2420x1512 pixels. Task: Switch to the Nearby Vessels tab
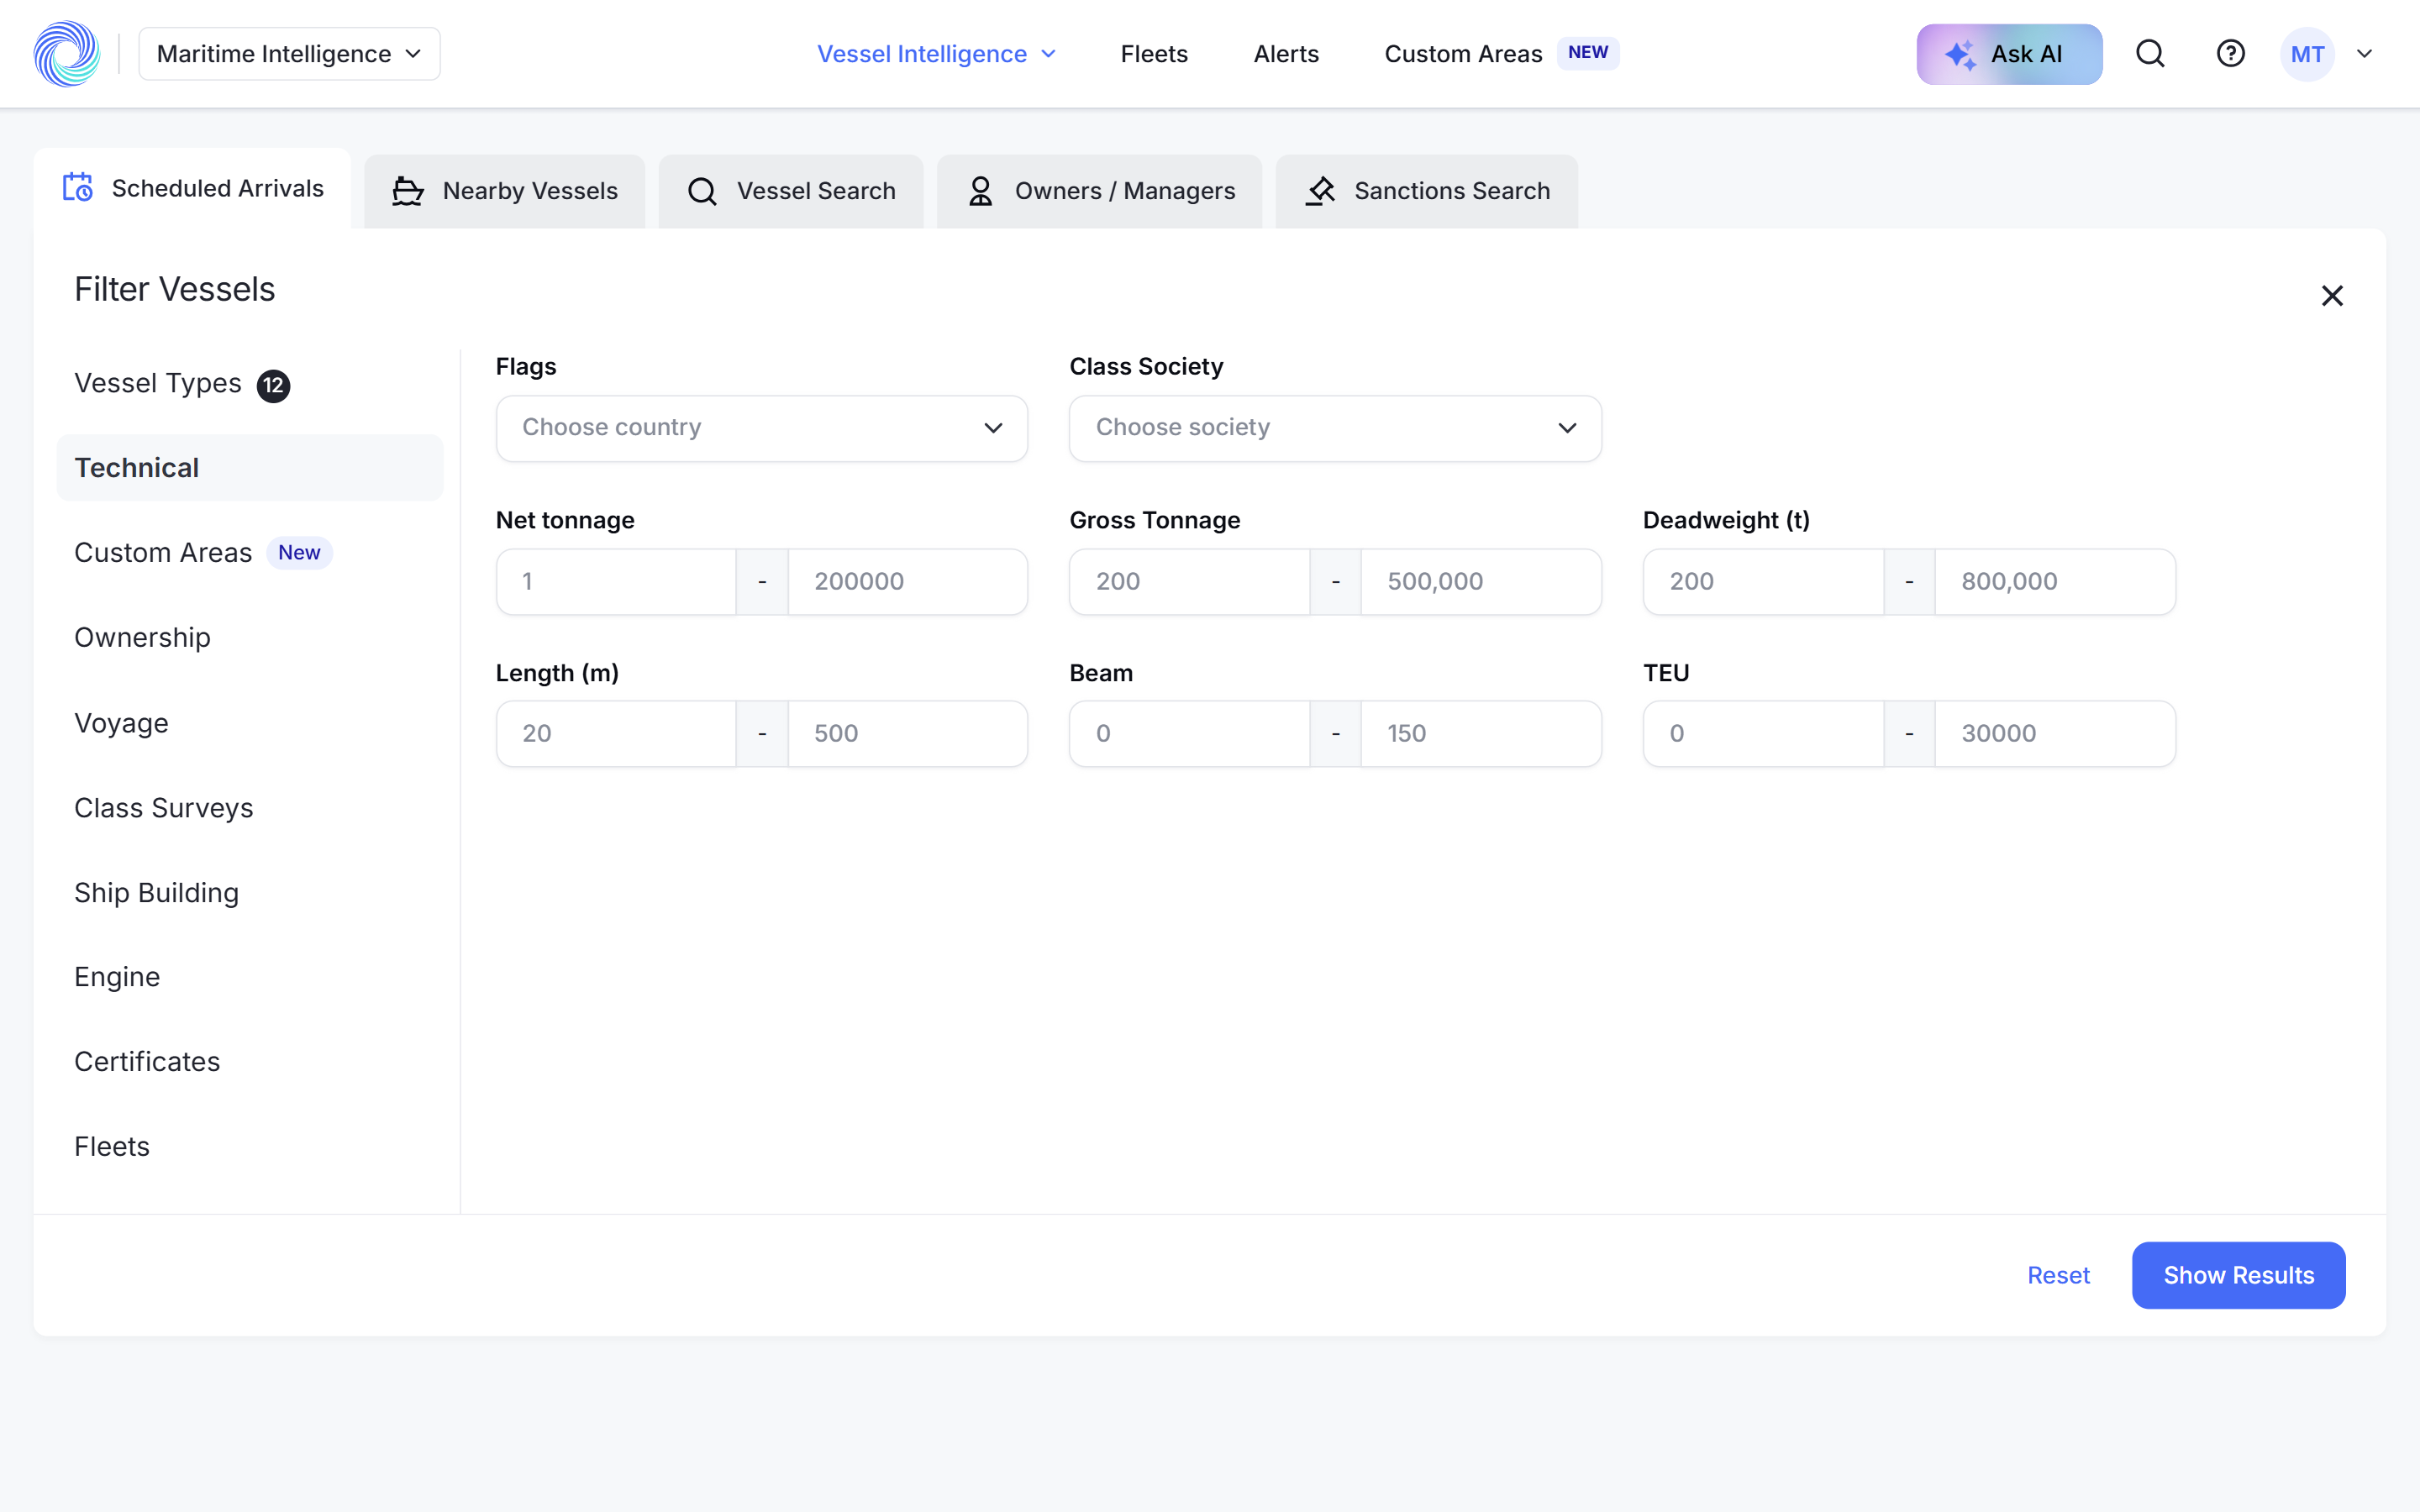504,191
